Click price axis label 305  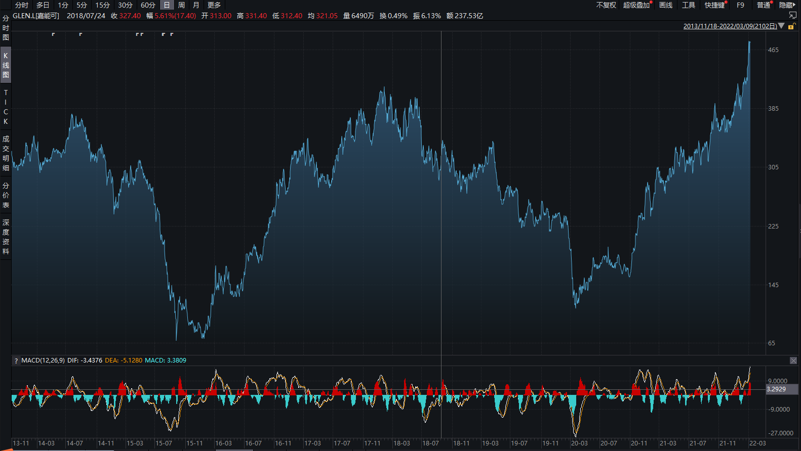773,167
